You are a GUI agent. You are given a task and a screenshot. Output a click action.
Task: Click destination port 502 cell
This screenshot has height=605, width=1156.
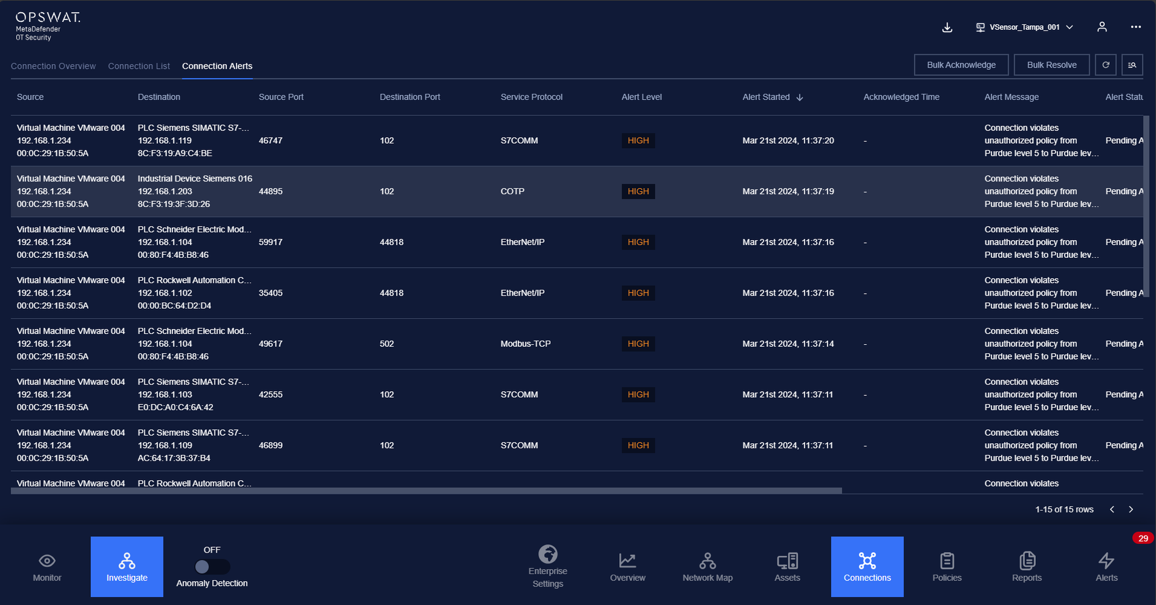point(387,344)
